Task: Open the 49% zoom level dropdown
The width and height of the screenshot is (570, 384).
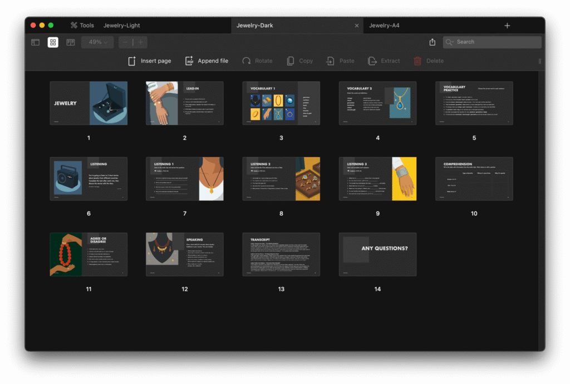Action: (98, 42)
